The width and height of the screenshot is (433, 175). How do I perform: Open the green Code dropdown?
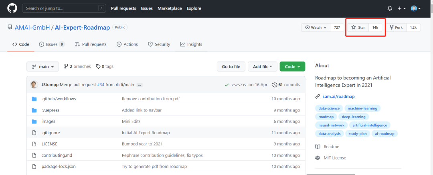click(292, 67)
